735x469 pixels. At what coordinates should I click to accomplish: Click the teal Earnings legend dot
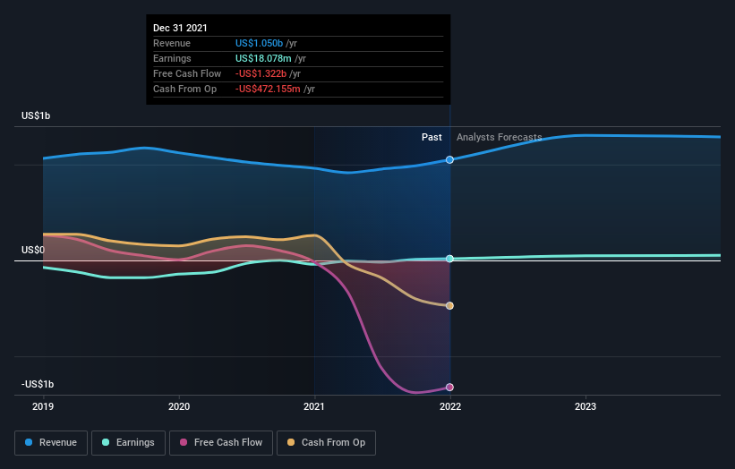(106, 442)
